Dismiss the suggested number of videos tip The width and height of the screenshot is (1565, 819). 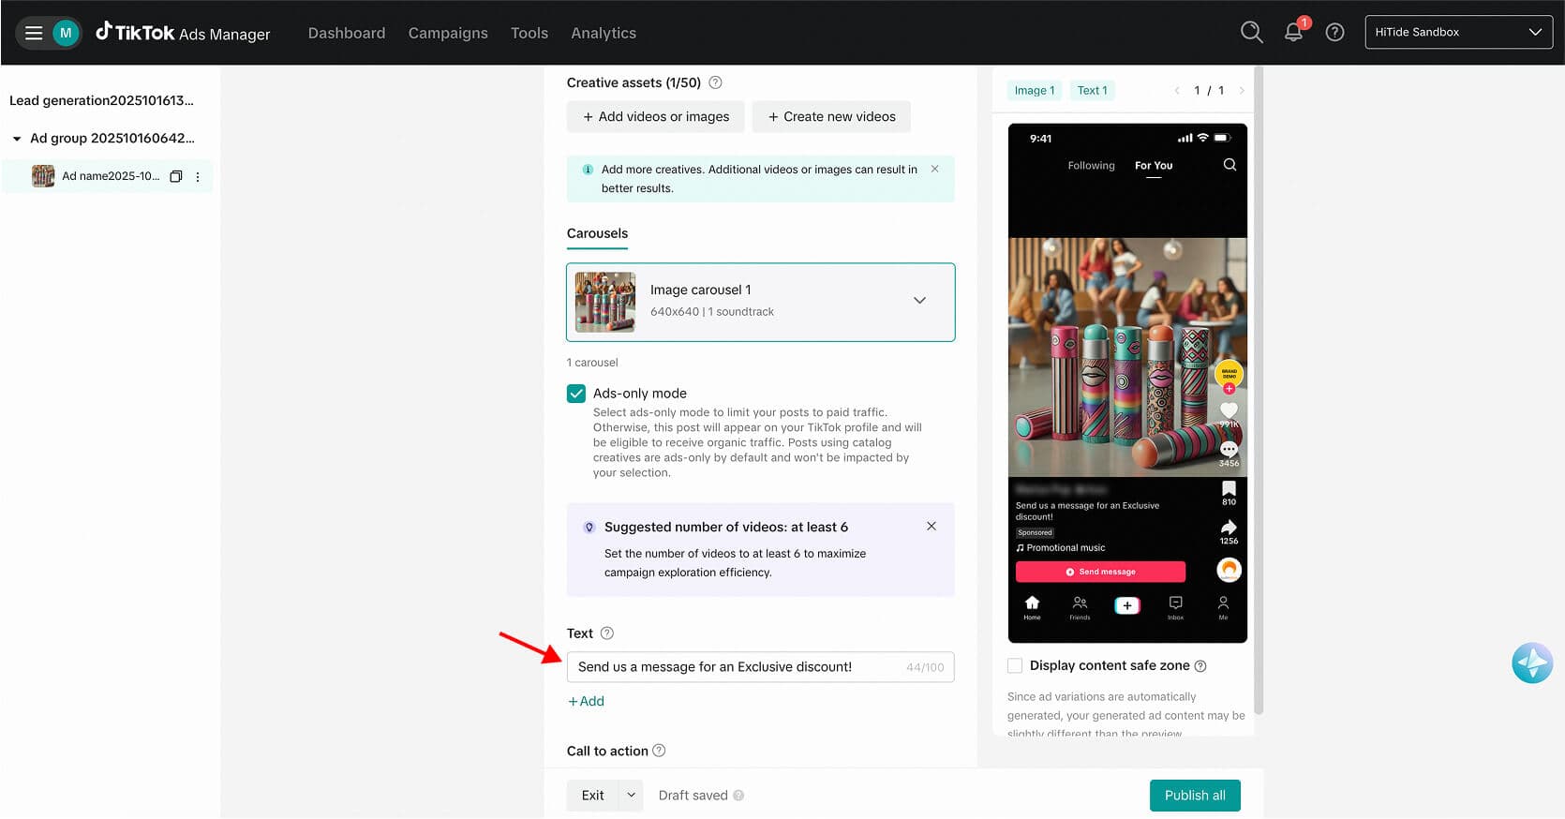pyautogui.click(x=931, y=527)
